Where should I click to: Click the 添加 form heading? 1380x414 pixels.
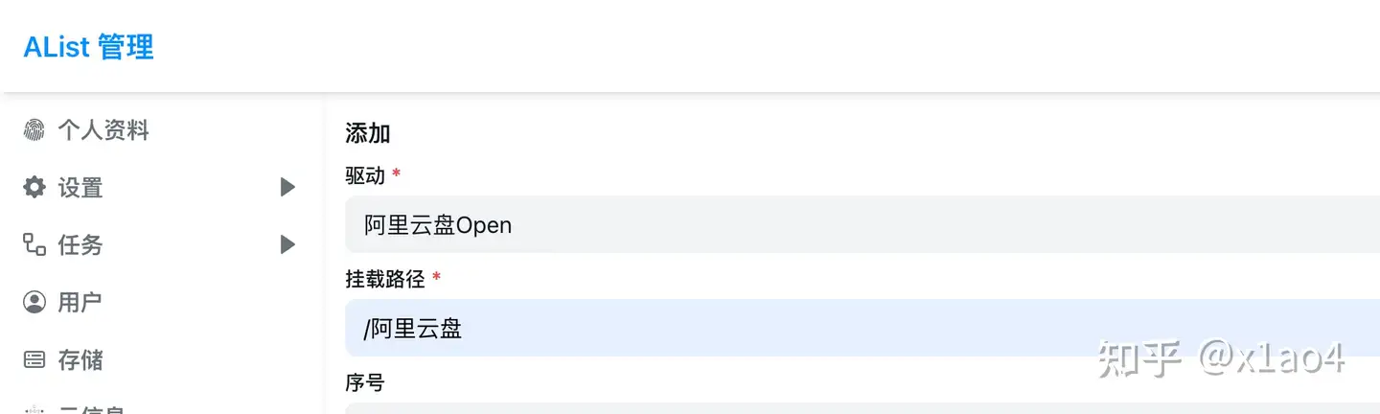(x=368, y=133)
